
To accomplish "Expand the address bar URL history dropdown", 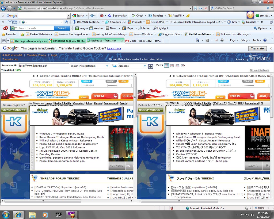I will [191, 8].
